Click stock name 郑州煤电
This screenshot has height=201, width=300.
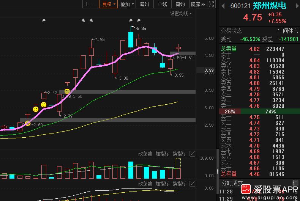click(269, 6)
